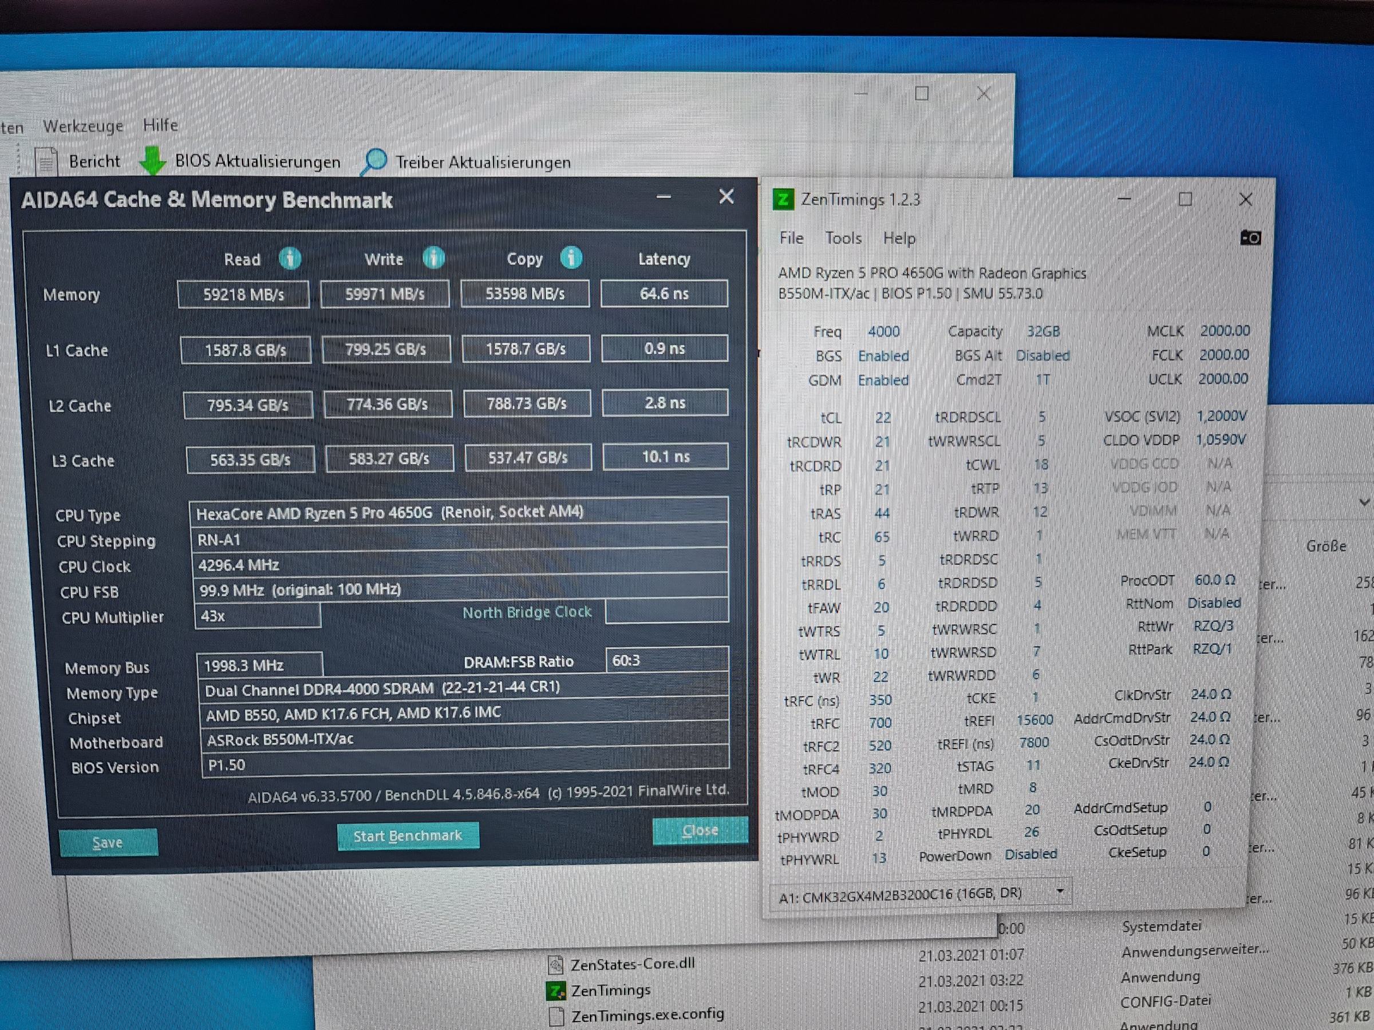Screen dimensions: 1374x1030
Task: Click the L3 Cache latency 10.1 ns
Action: pyautogui.click(x=665, y=457)
